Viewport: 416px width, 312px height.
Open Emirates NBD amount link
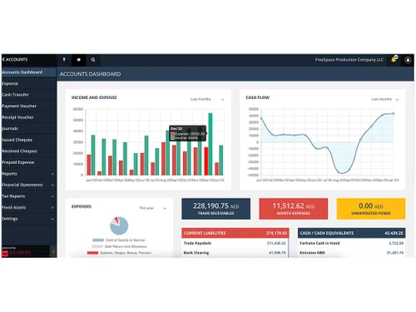click(x=395, y=253)
